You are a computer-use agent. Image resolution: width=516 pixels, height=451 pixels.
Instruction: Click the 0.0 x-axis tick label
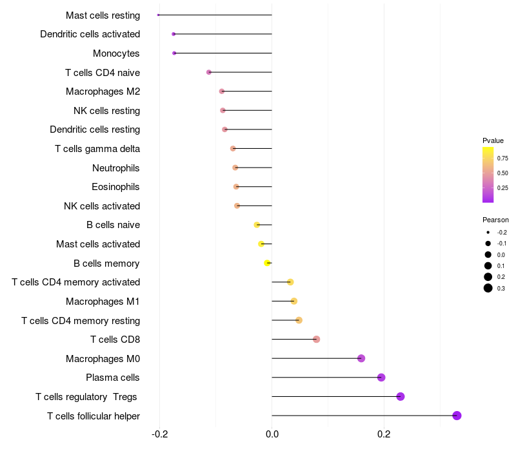point(272,434)
